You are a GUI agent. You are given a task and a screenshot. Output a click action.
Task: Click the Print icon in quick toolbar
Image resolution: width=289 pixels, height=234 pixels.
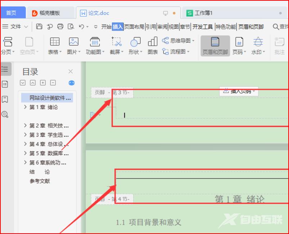[60, 27]
